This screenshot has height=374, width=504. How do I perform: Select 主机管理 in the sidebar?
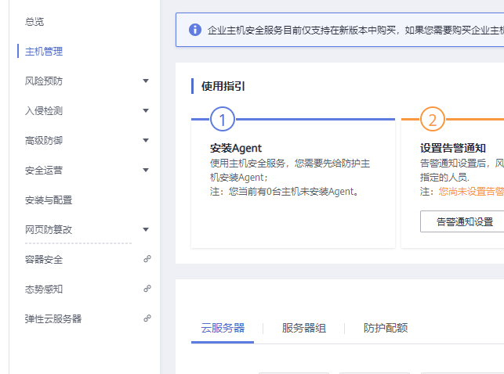pyautogui.click(x=44, y=52)
